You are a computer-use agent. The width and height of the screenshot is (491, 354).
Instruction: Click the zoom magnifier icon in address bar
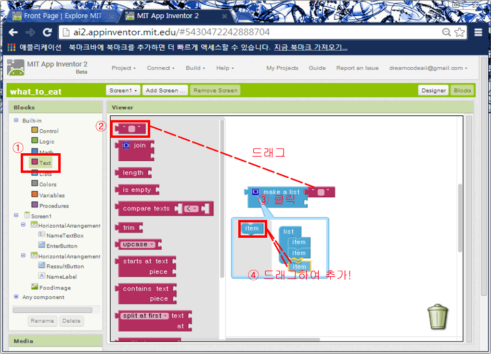tap(446, 32)
